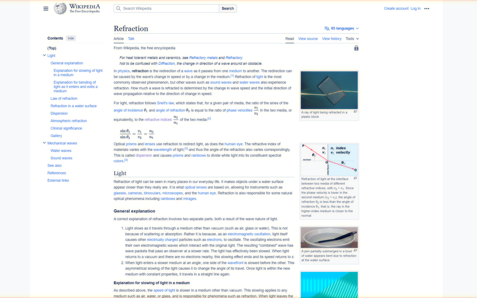The width and height of the screenshot is (477, 298).
Task: Click inside the Search Wikipedia input field
Action: pyautogui.click(x=168, y=8)
